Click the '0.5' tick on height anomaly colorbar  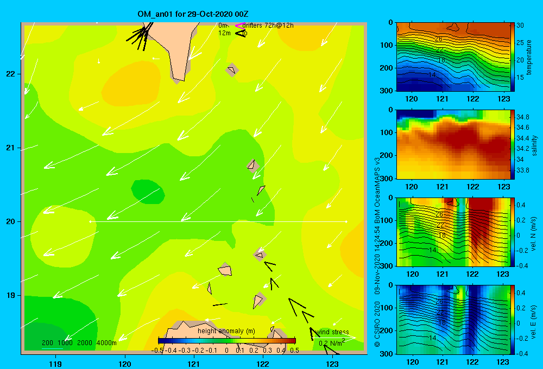[295, 351]
